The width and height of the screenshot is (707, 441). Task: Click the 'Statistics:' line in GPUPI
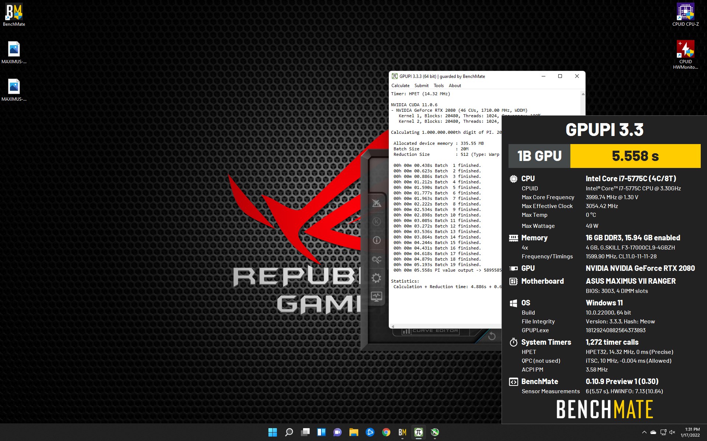click(405, 281)
